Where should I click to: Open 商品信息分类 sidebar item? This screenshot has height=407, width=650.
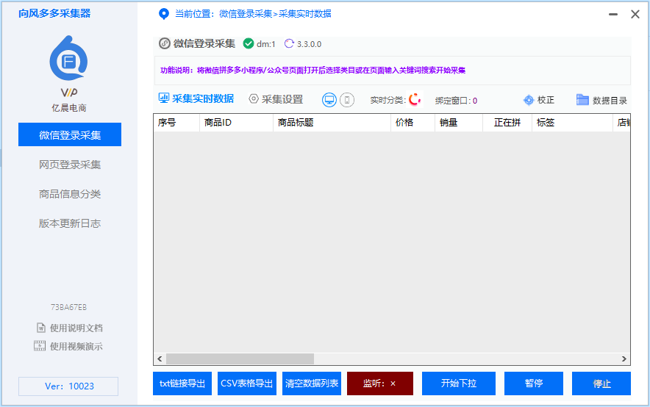tap(70, 194)
